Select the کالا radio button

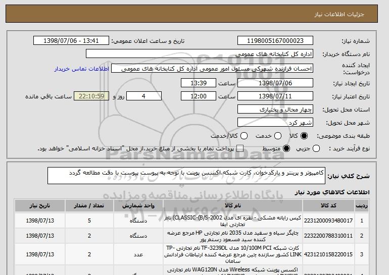pyautogui.click(x=304, y=136)
